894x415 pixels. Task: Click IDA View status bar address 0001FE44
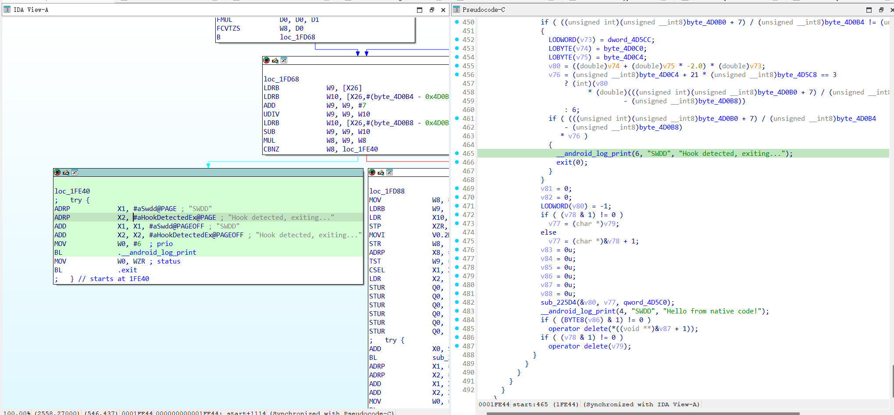point(137,413)
